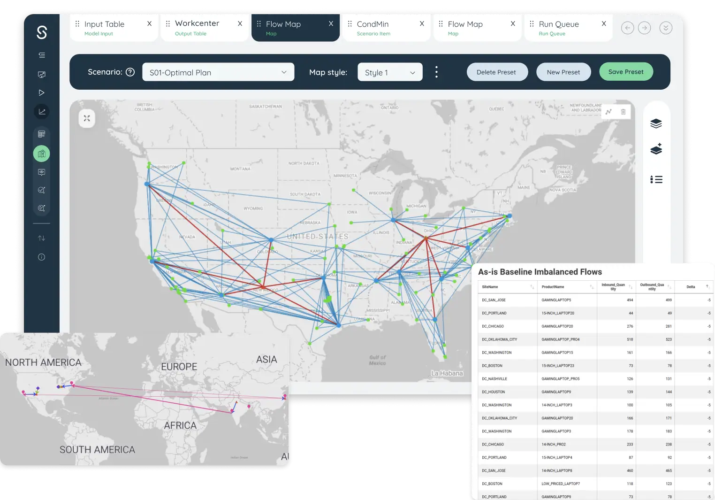Toggle sorting on the SiteName column
Screen dimensions: 715x500
(532, 286)
